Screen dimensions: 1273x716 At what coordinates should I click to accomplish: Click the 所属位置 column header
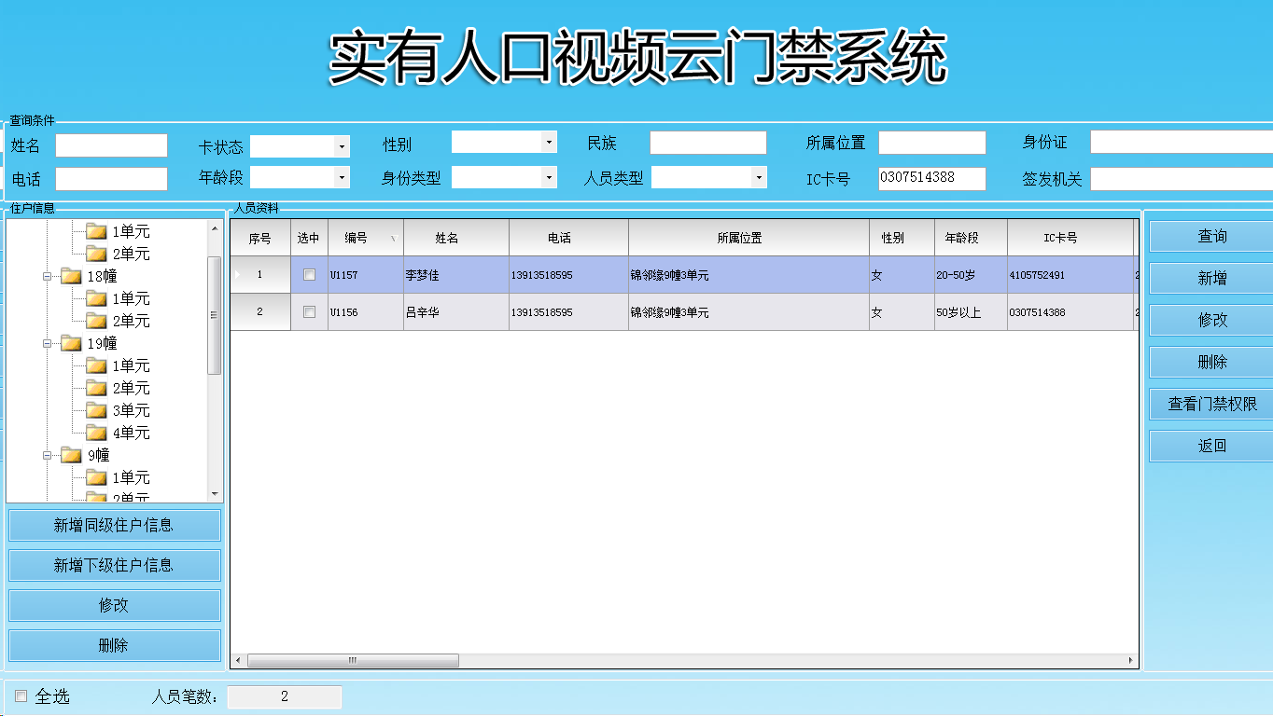click(x=748, y=238)
